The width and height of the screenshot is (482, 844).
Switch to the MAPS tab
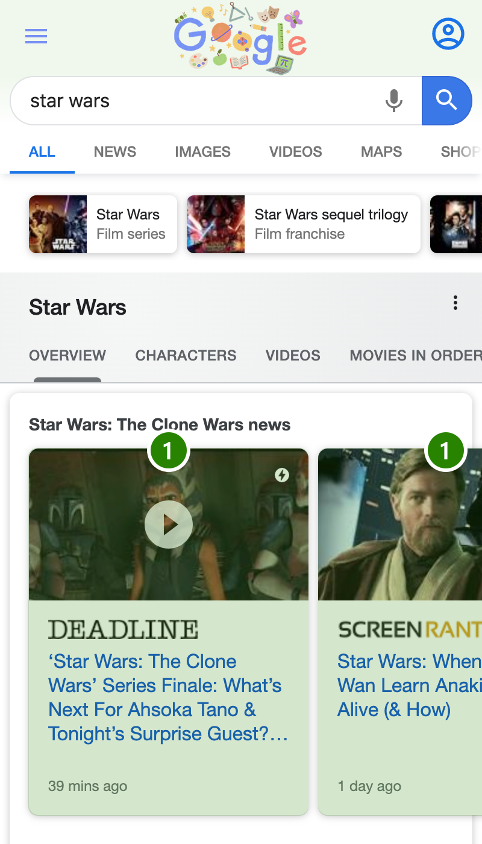[381, 152]
